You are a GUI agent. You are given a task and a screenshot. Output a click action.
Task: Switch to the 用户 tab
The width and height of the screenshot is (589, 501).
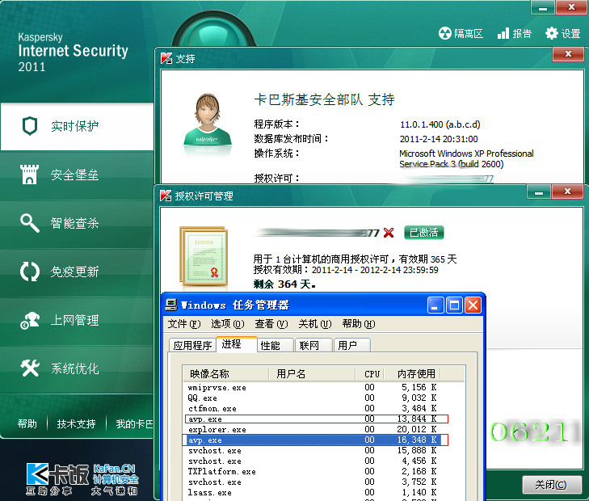coord(352,345)
